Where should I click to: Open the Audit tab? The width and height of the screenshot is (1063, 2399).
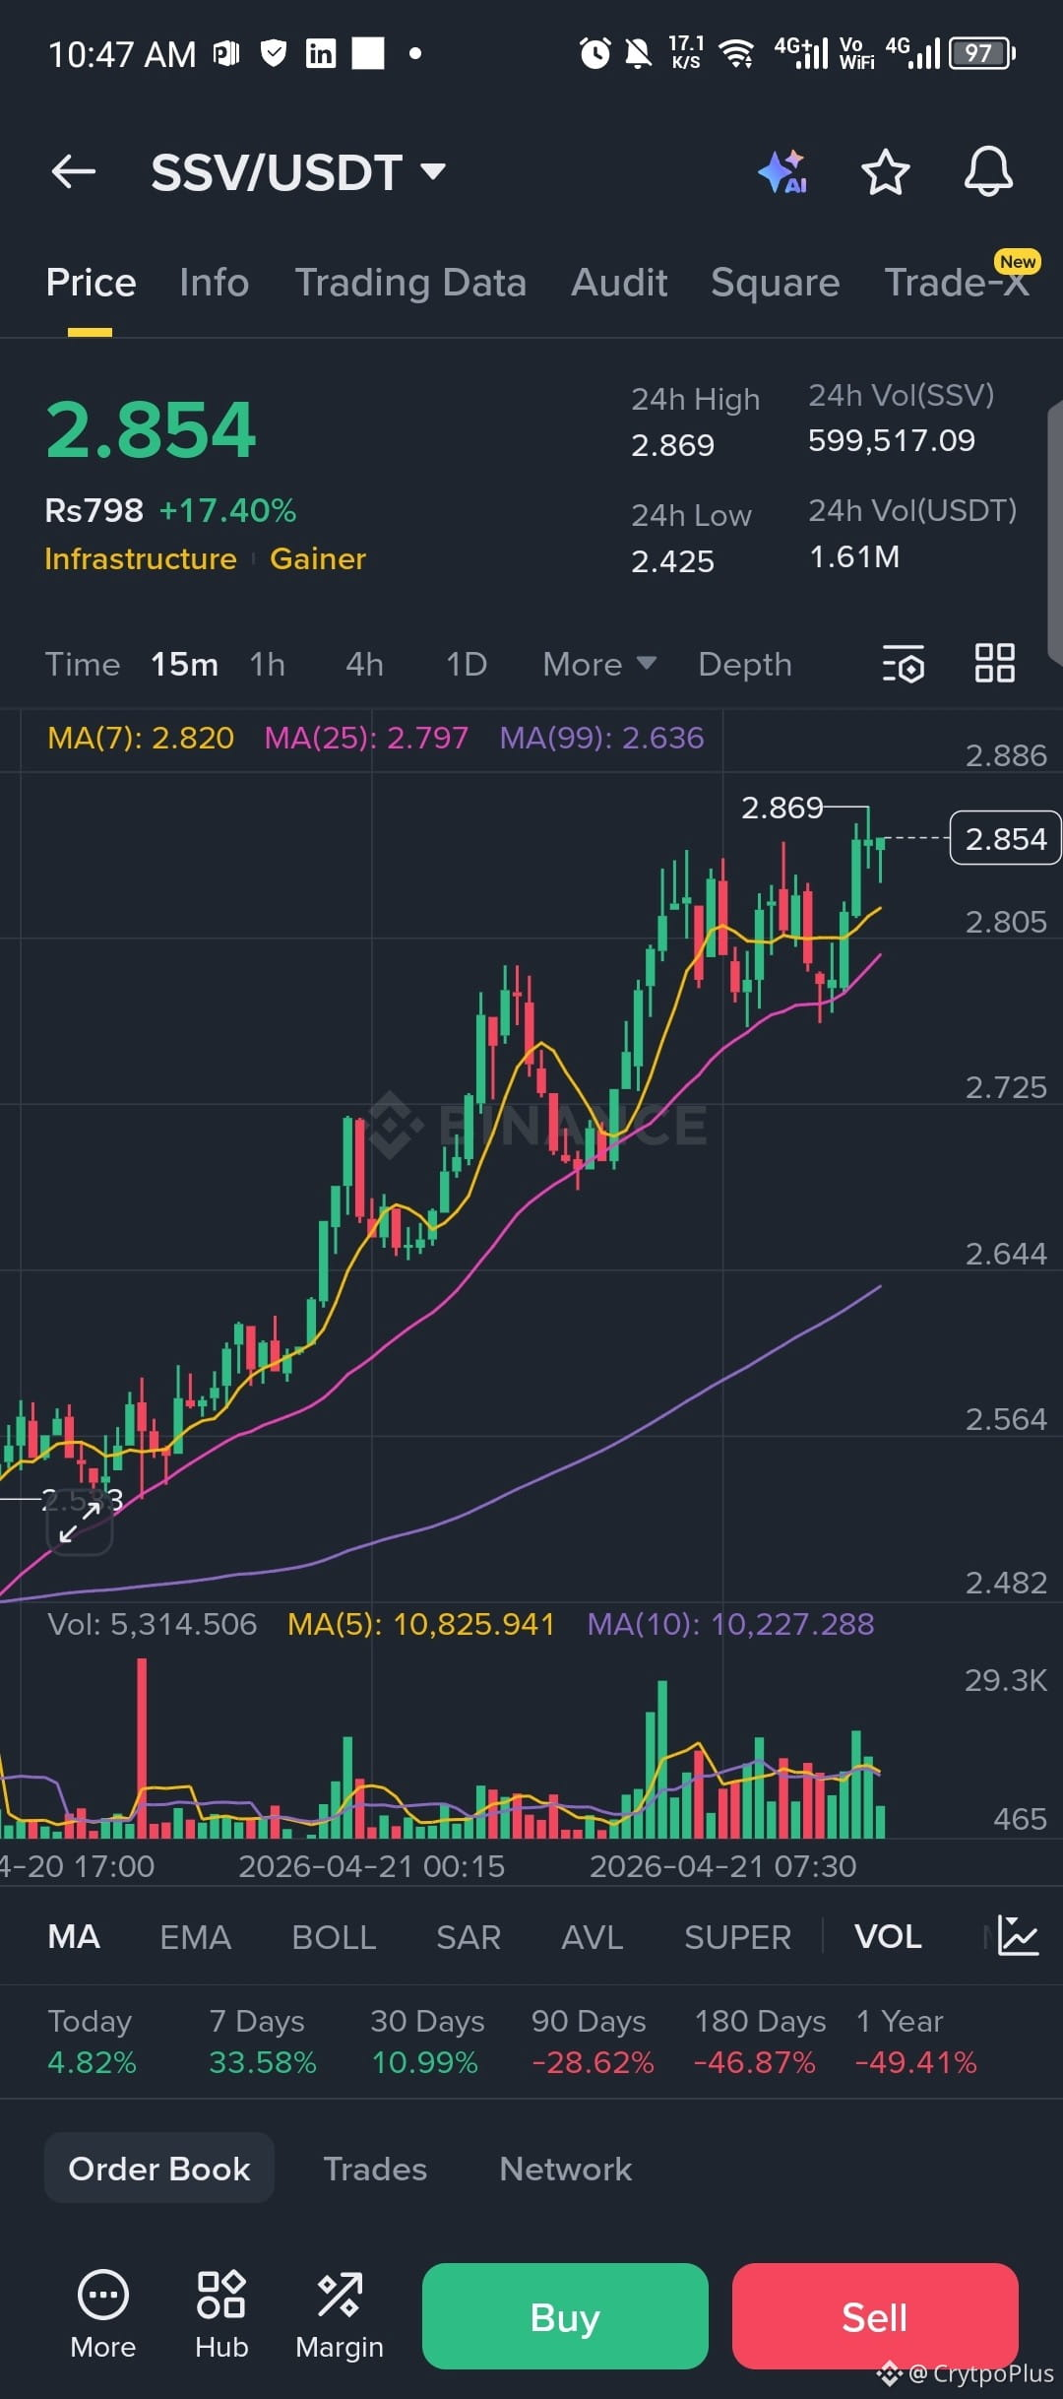point(619,283)
